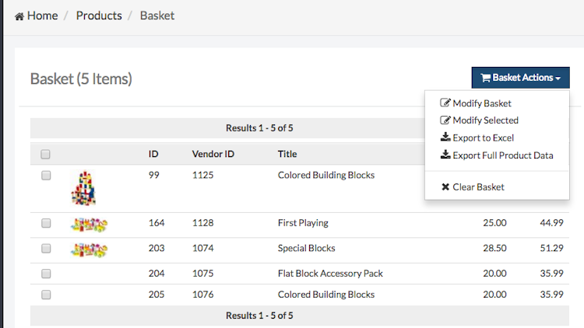Tick the checkbox for Flat Block Accessory Pack
The image size is (584, 328).
click(46, 274)
